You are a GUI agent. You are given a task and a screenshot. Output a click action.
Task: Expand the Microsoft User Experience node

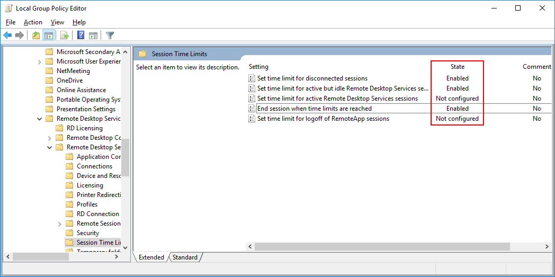[39, 61]
